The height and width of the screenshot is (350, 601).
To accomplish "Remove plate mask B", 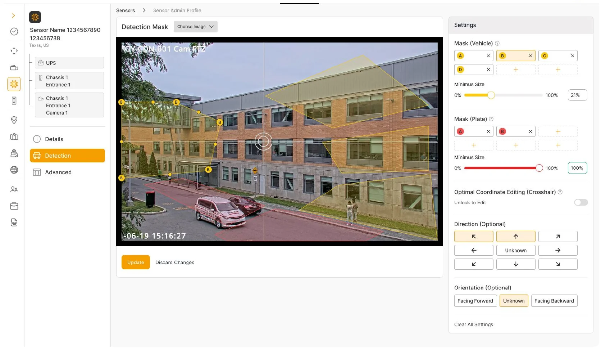I will pos(531,131).
